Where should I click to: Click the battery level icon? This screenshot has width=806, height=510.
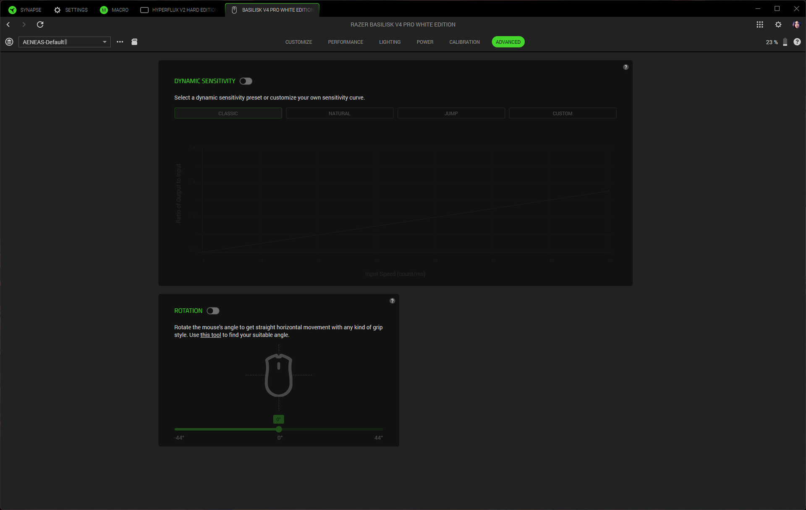tap(785, 42)
